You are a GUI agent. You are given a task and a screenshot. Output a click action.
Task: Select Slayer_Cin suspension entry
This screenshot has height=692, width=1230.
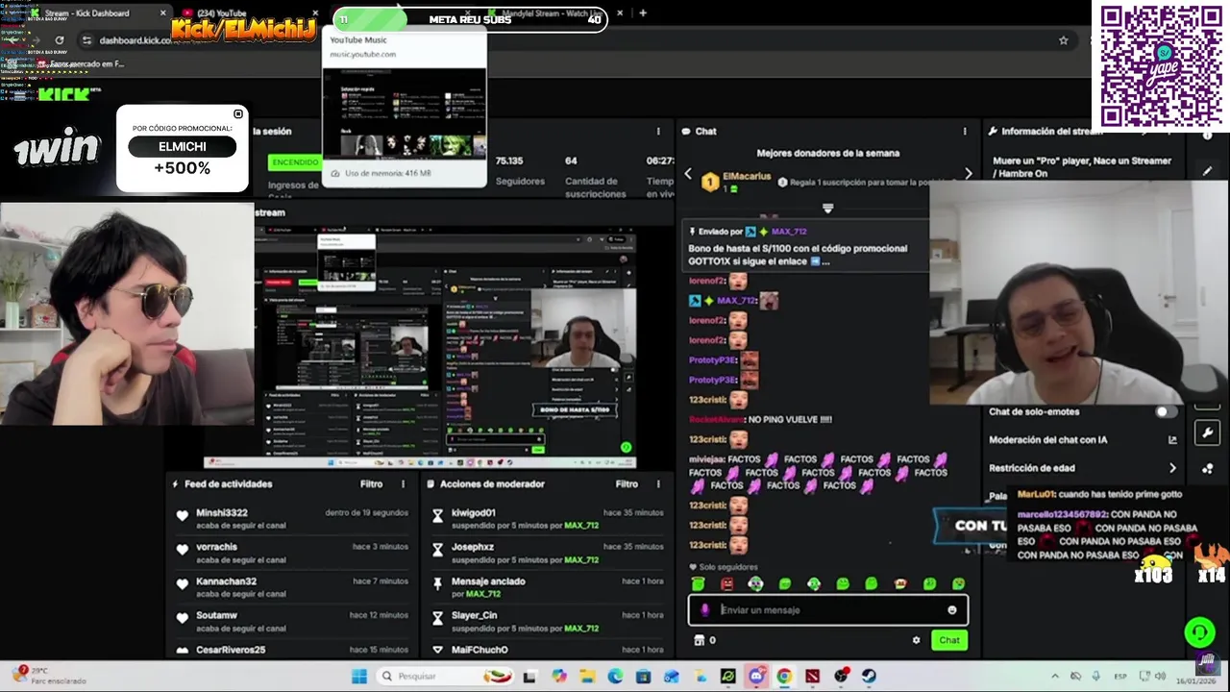547,621
